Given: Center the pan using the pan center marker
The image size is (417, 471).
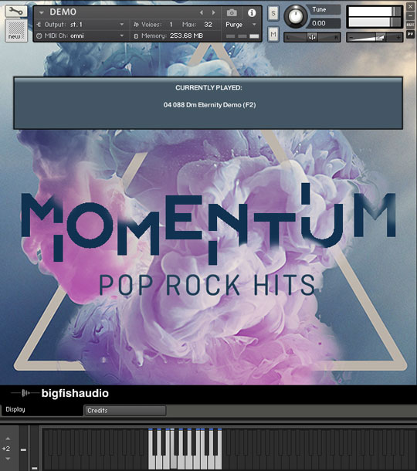Looking at the screenshot, I should click(312, 37).
